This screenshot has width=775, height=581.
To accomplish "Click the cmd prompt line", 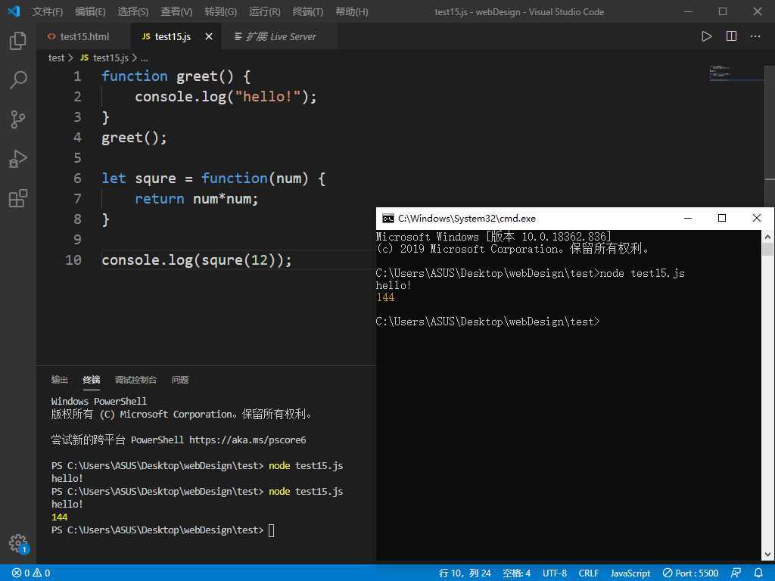I will 487,322.
